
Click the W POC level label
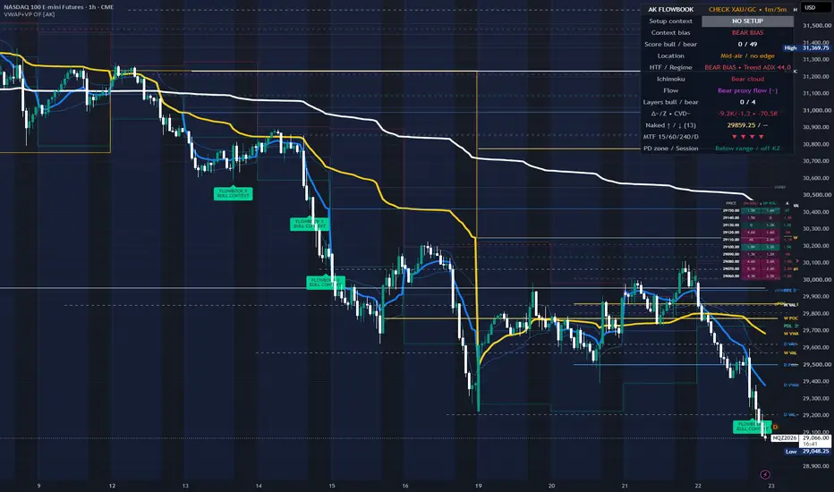[x=790, y=318]
